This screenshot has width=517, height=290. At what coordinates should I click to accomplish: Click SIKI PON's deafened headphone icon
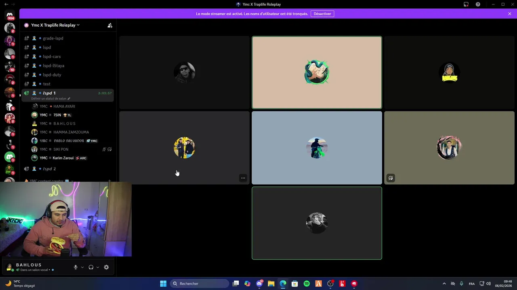[109, 149]
